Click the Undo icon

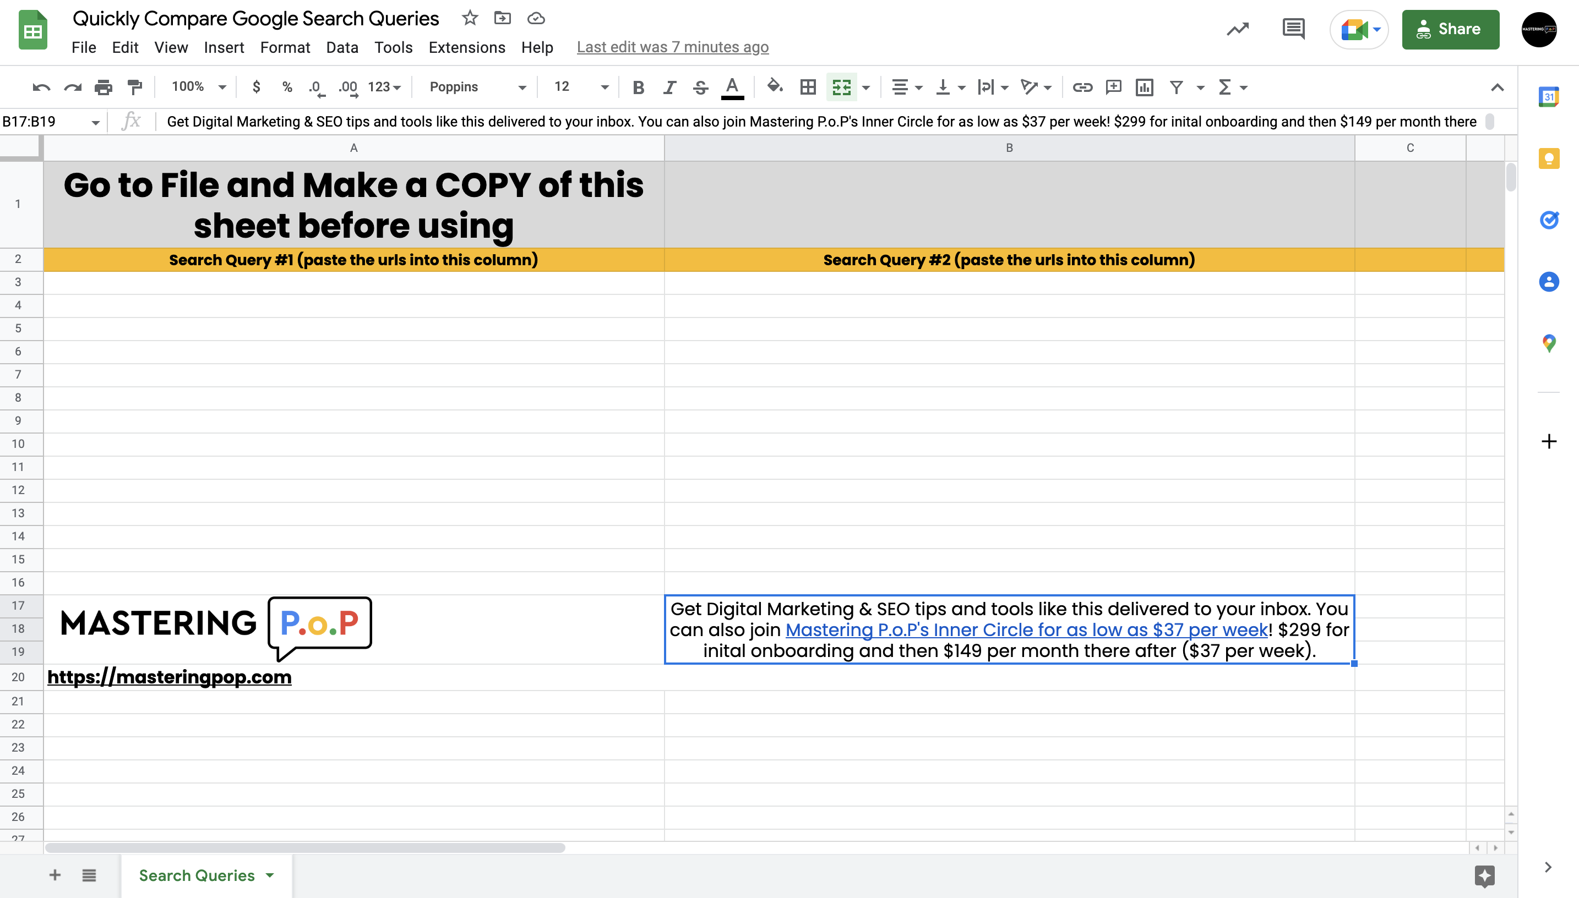coord(41,87)
